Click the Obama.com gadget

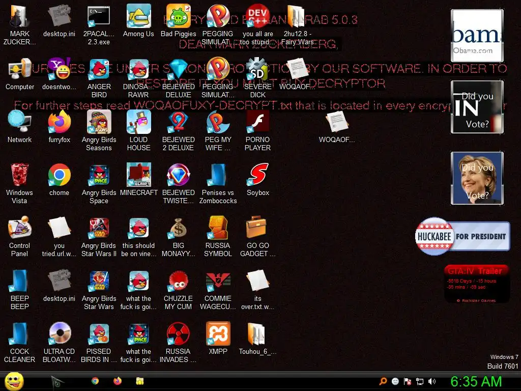[477, 36]
